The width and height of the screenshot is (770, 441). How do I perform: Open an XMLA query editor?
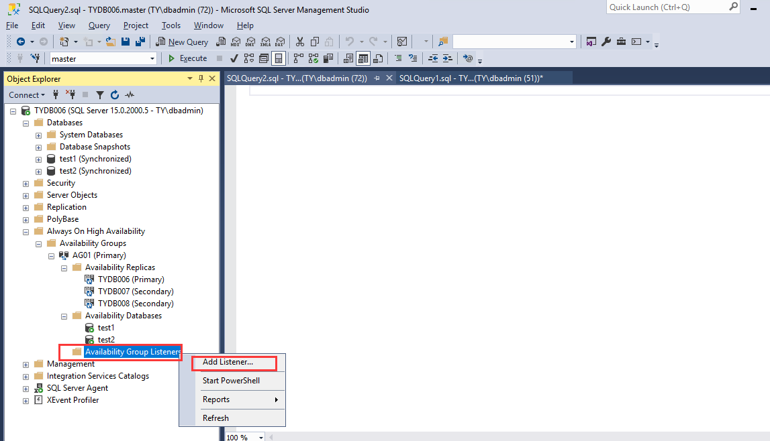(266, 42)
